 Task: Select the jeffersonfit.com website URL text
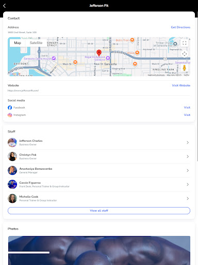pyautogui.click(x=23, y=91)
